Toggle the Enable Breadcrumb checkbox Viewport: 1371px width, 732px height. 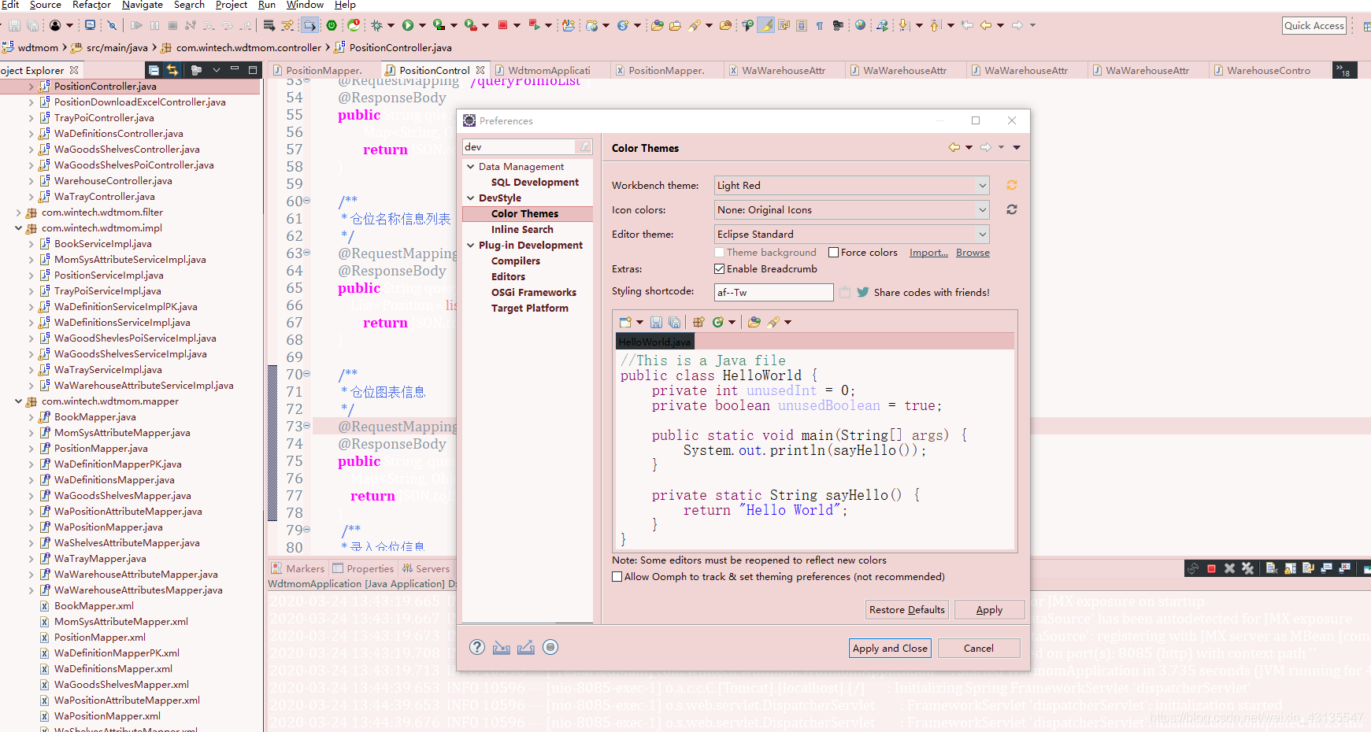[x=719, y=269]
